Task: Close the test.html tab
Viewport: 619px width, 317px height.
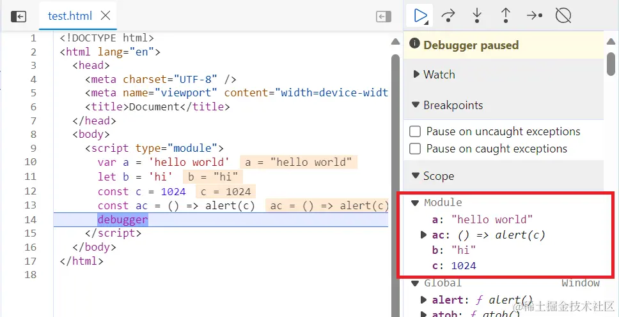Action: point(106,16)
